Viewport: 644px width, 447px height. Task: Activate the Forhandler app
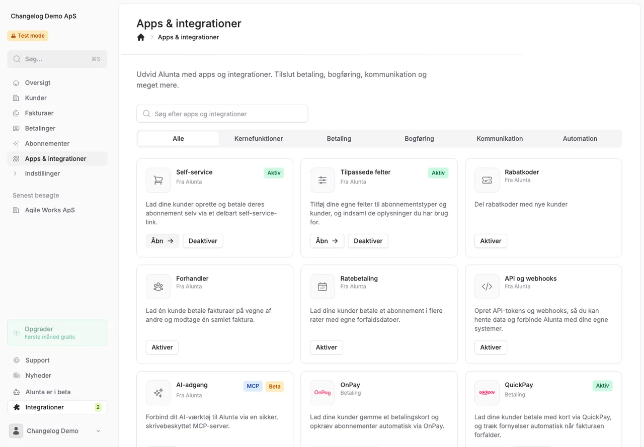(x=162, y=347)
